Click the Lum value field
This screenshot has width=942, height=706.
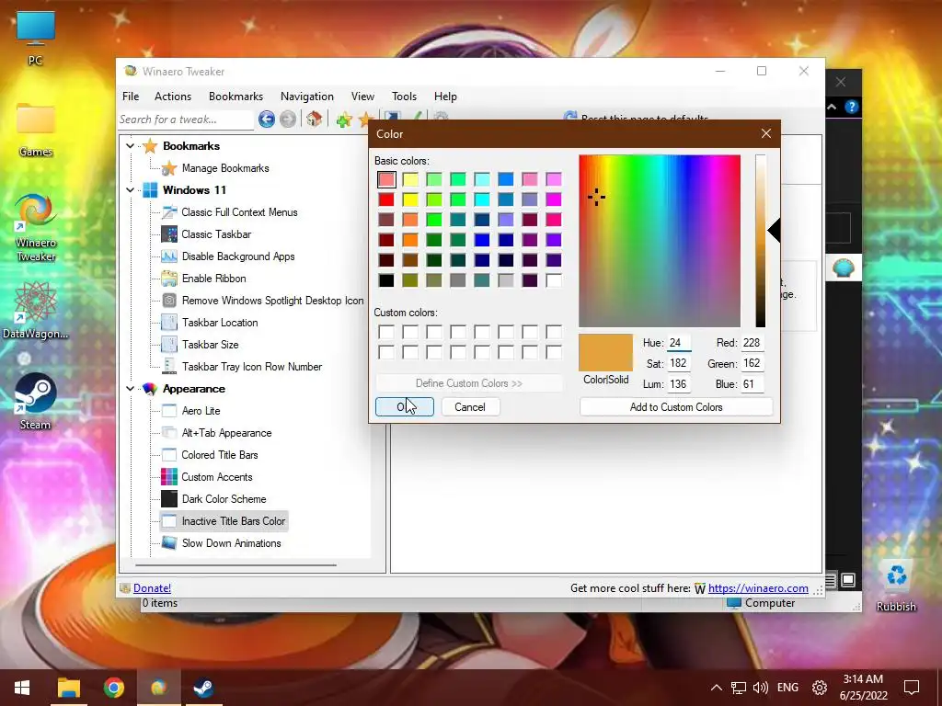[x=679, y=384]
